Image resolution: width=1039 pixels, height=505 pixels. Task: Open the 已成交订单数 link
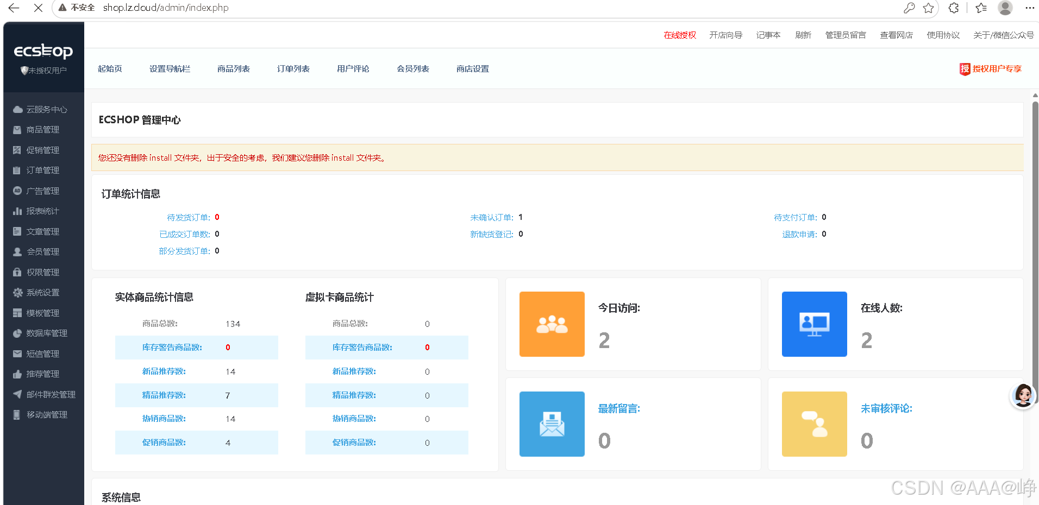pos(185,235)
